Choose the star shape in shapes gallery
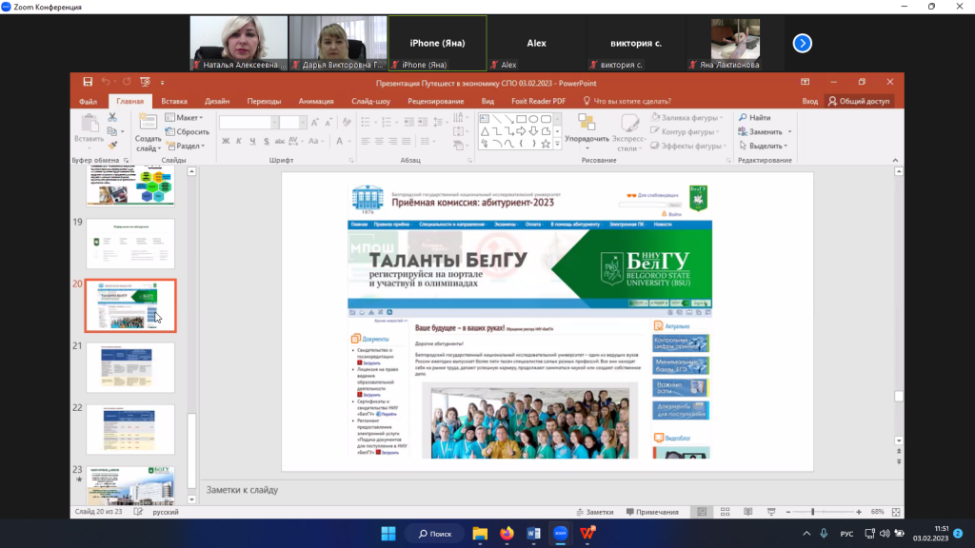This screenshot has width=975, height=548. 546,144
